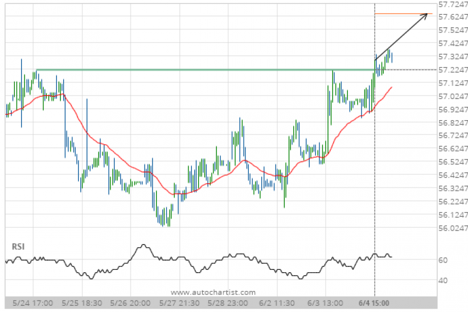Click the 5/27 21:30 time axis label
This screenshot has width=468, height=312.
point(179,303)
